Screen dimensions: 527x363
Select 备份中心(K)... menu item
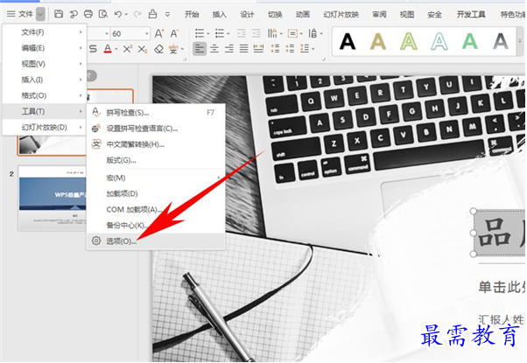[x=156, y=225]
